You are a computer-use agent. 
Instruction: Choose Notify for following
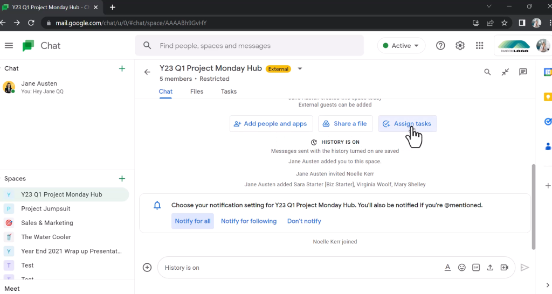249,221
